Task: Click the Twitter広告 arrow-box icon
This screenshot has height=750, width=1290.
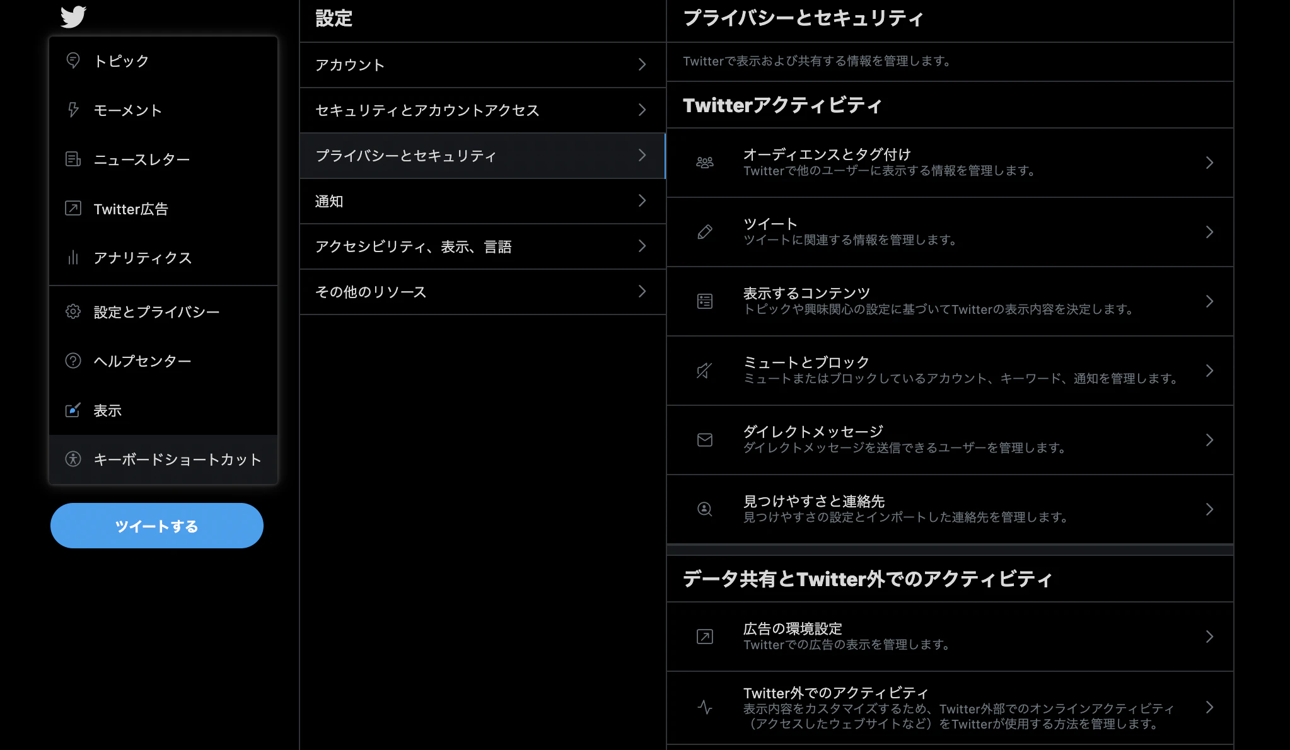Action: point(73,208)
